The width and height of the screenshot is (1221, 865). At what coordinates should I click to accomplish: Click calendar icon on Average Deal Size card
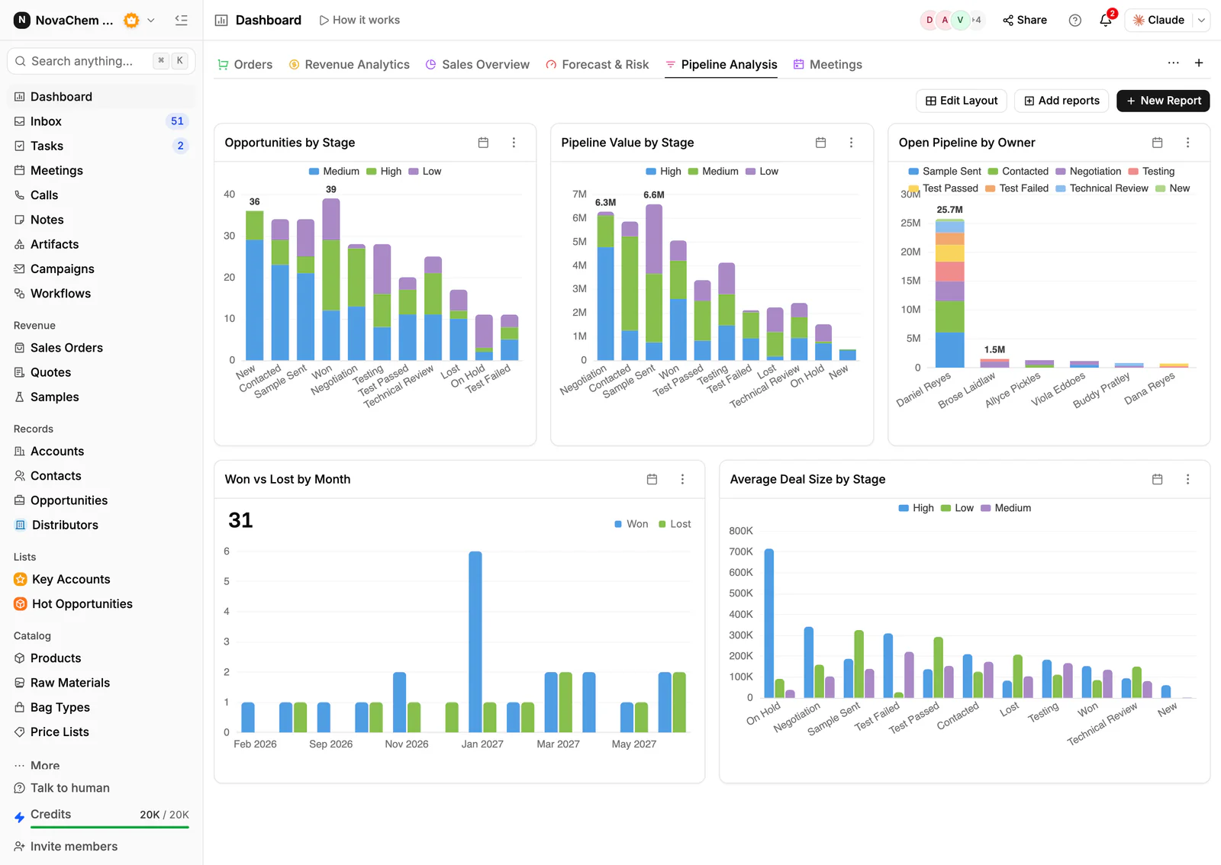[1157, 479]
